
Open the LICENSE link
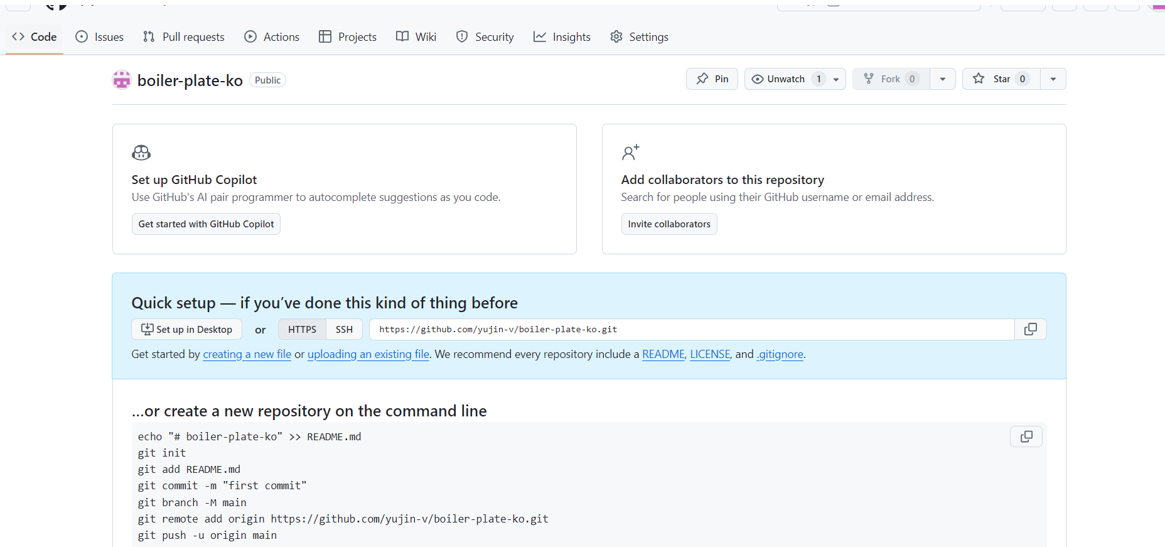click(x=710, y=354)
